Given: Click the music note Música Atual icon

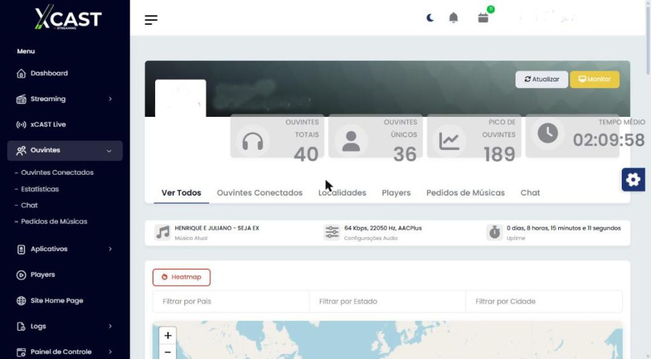Looking at the screenshot, I should [163, 232].
